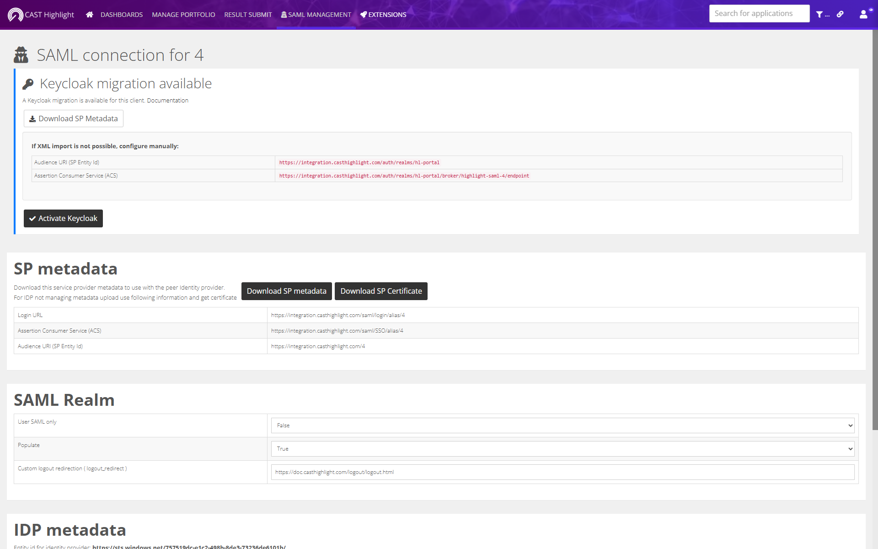Click the link chain icon

tap(840, 14)
